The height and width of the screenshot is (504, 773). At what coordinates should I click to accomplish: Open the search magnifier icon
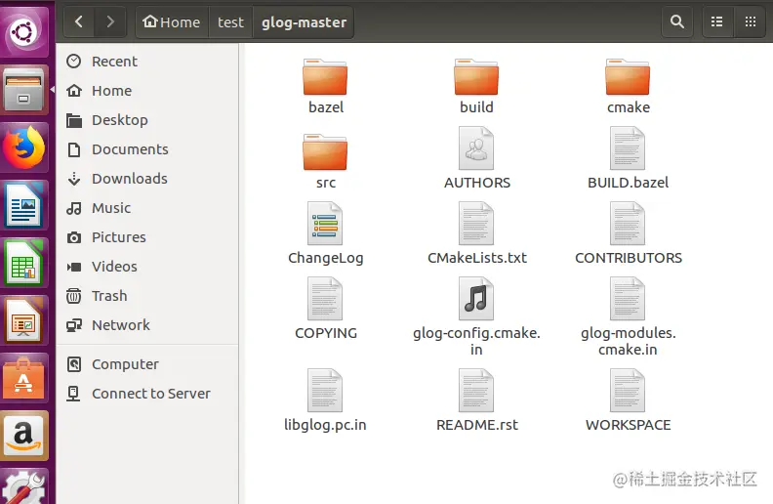677,21
